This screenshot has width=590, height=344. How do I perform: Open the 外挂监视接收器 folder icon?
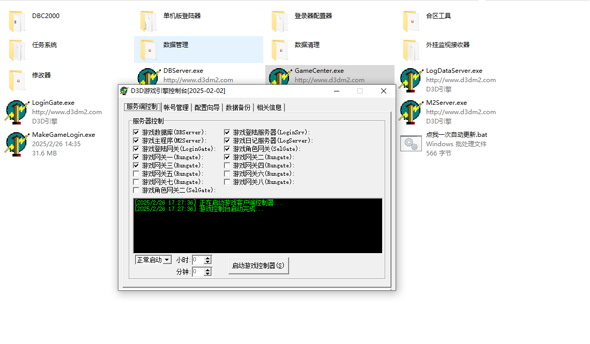[x=411, y=50]
